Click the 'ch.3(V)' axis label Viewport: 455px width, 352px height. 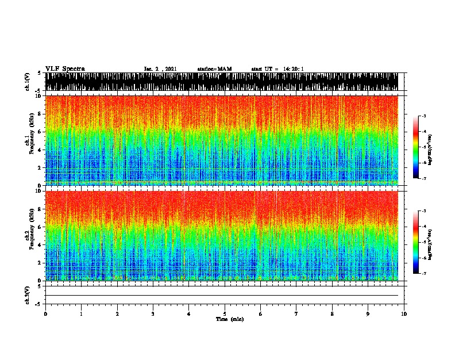point(27,295)
